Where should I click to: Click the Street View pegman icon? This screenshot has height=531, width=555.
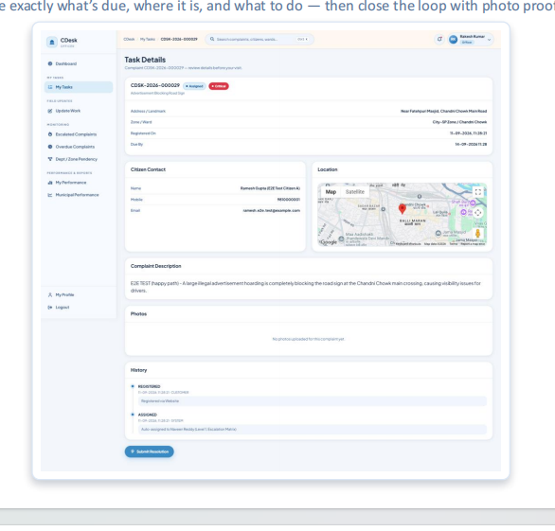click(478, 233)
